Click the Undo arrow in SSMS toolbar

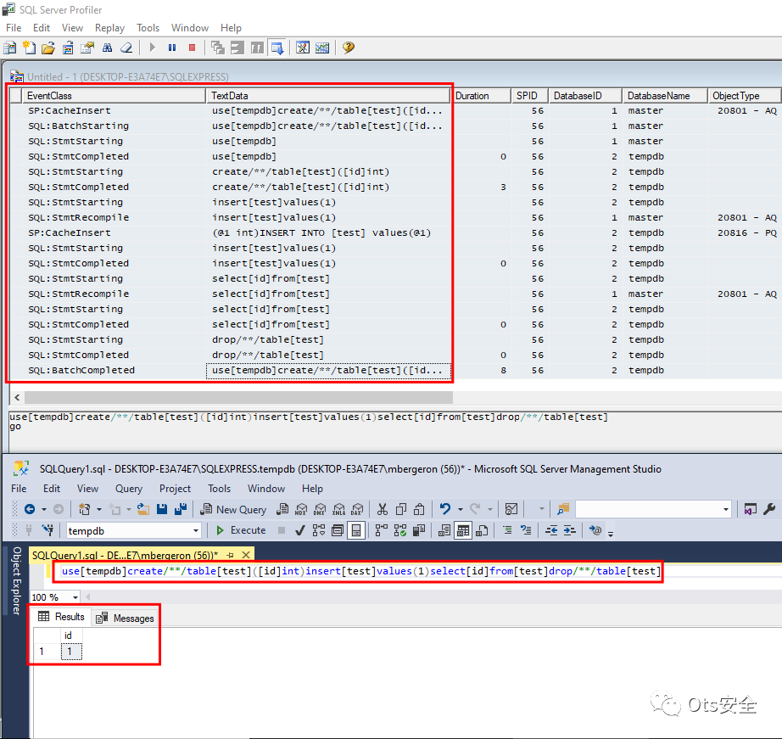click(445, 509)
